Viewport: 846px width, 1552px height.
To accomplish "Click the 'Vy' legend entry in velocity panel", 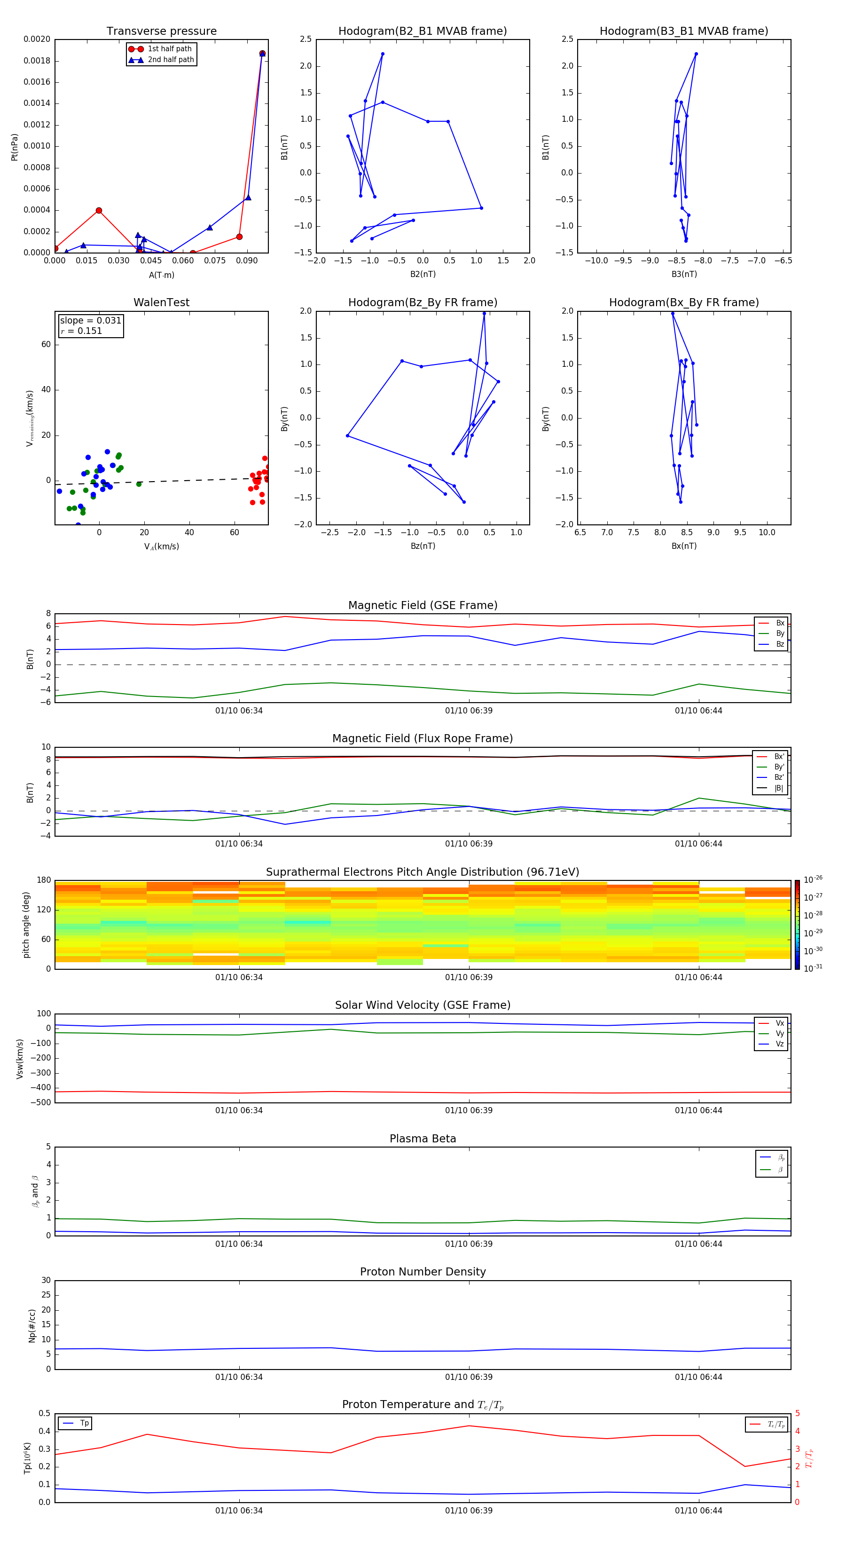I will (x=771, y=1033).
